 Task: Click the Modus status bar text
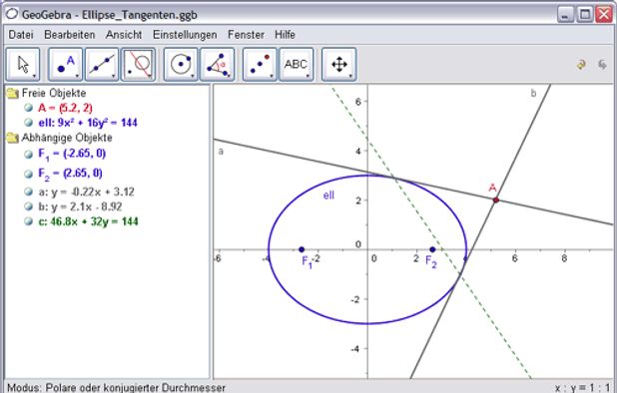tap(116, 387)
